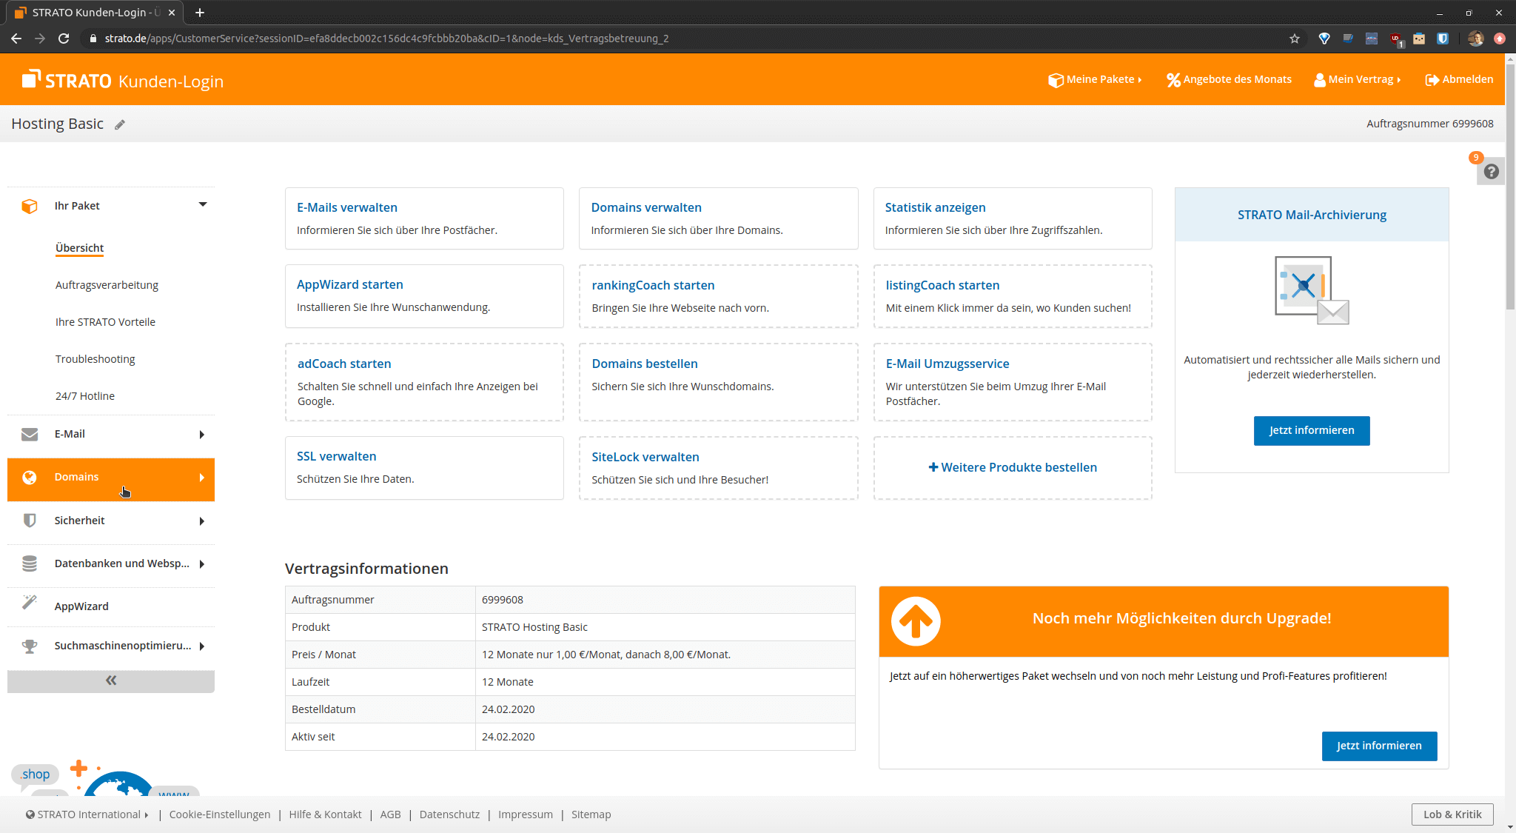Open the Mein Vertrag dropdown

pyautogui.click(x=1358, y=79)
